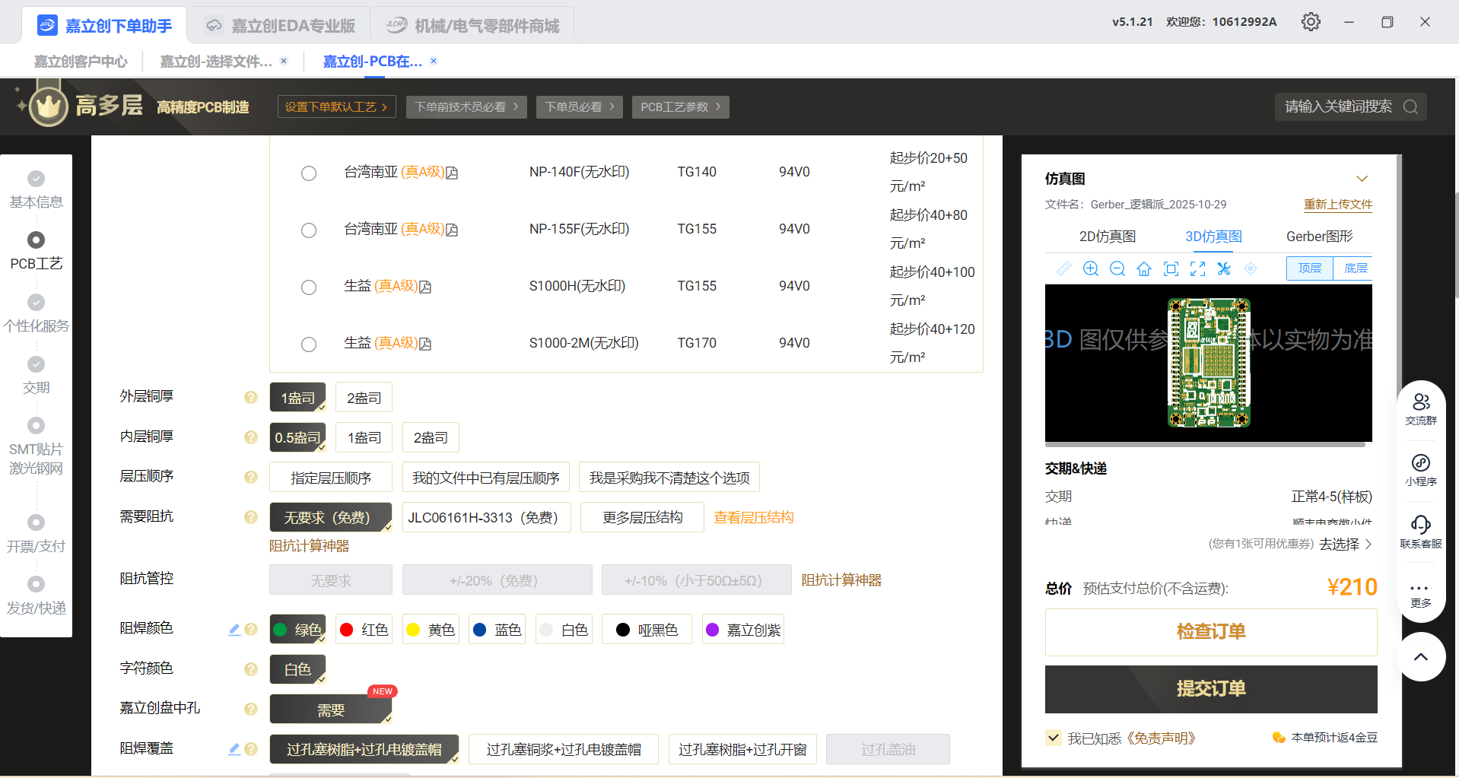Reset simulation view with home icon

tap(1143, 268)
